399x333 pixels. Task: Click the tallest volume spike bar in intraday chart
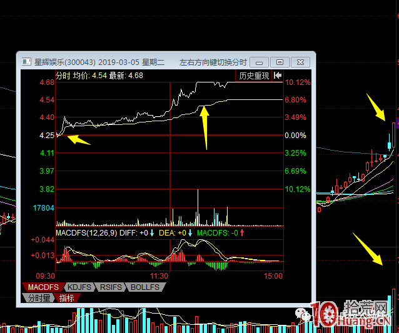click(x=198, y=207)
